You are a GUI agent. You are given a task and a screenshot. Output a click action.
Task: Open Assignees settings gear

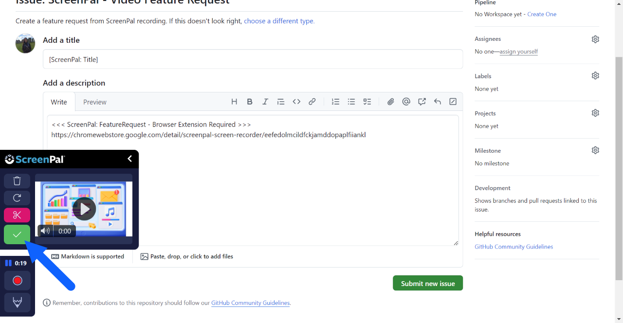[x=595, y=39]
